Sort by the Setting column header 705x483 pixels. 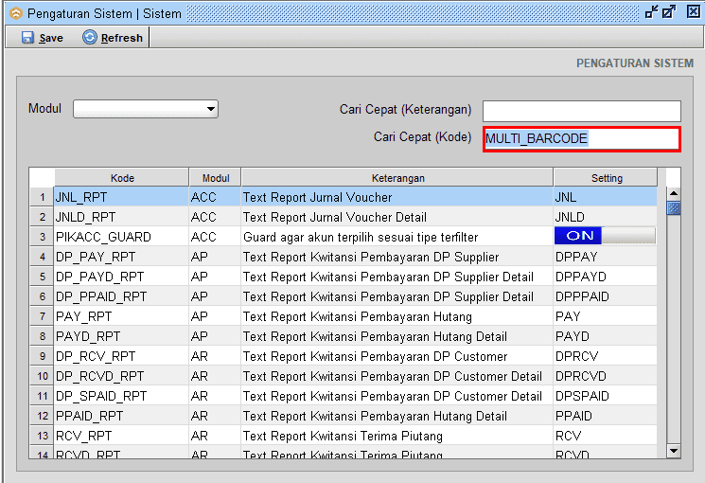(606, 178)
